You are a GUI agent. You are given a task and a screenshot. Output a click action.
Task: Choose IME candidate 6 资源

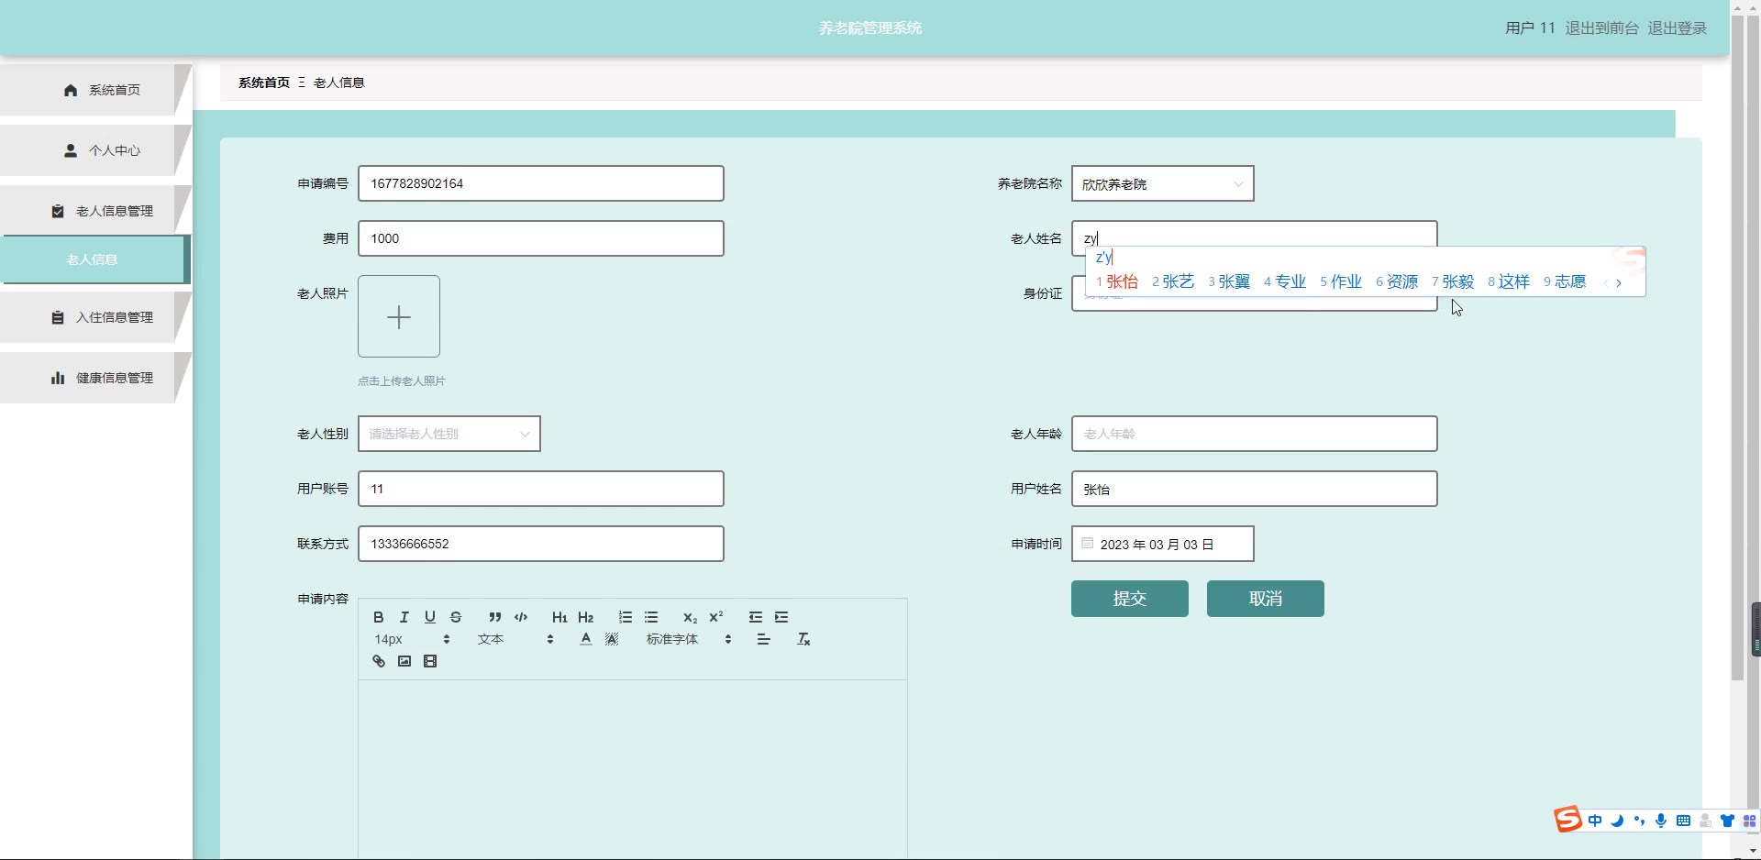pos(1397,281)
